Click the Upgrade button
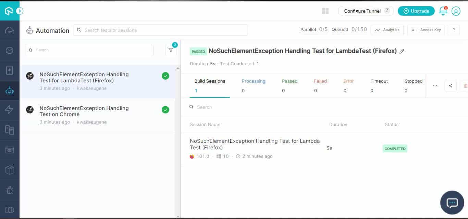Screen dimensions: 468x219 416,11
